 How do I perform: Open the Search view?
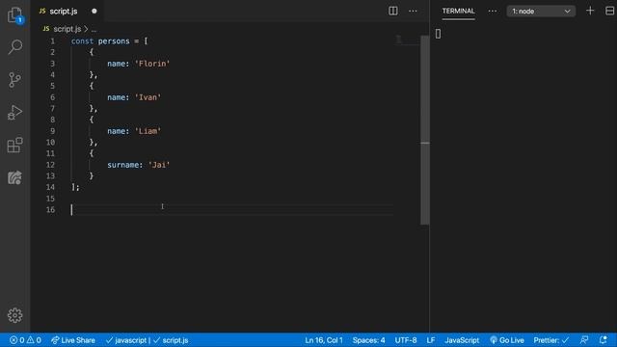[15, 47]
